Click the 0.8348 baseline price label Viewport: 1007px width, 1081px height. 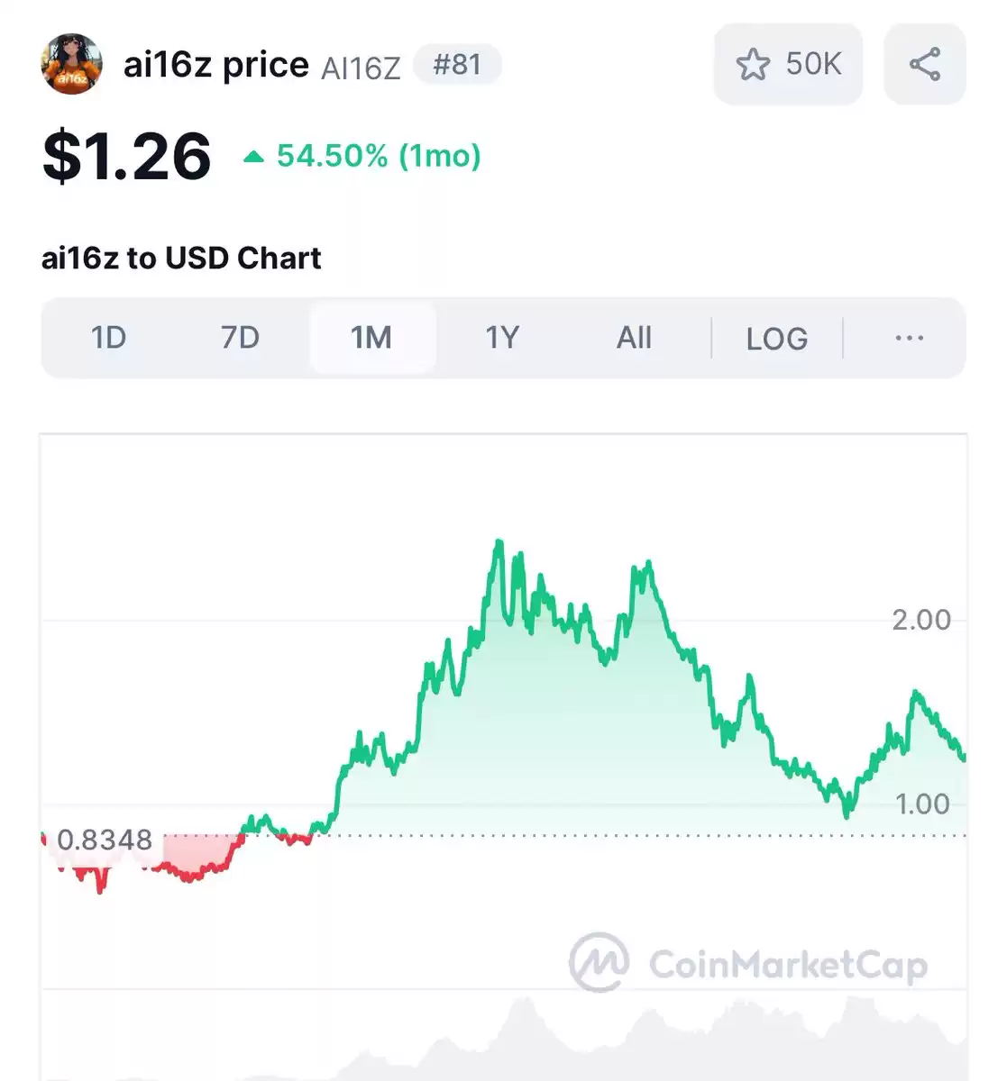click(x=105, y=840)
